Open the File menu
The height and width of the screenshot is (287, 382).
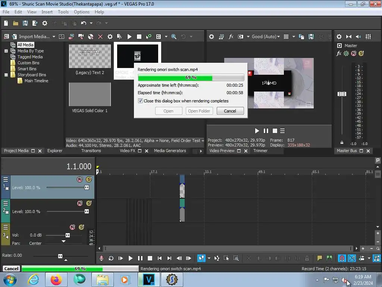click(x=6, y=12)
